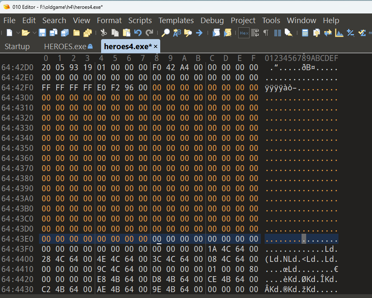The width and height of the screenshot is (372, 298).
Task: Expand the Open file dropdown arrow
Action: coord(34,33)
